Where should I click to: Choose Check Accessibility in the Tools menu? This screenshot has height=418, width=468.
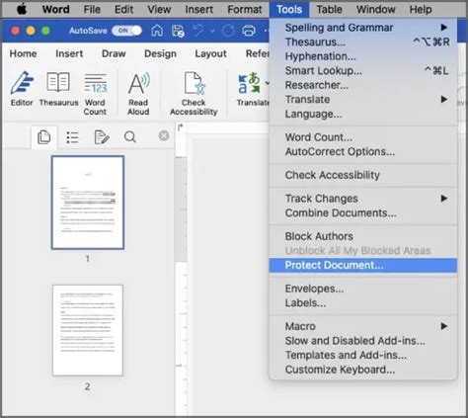click(363, 175)
